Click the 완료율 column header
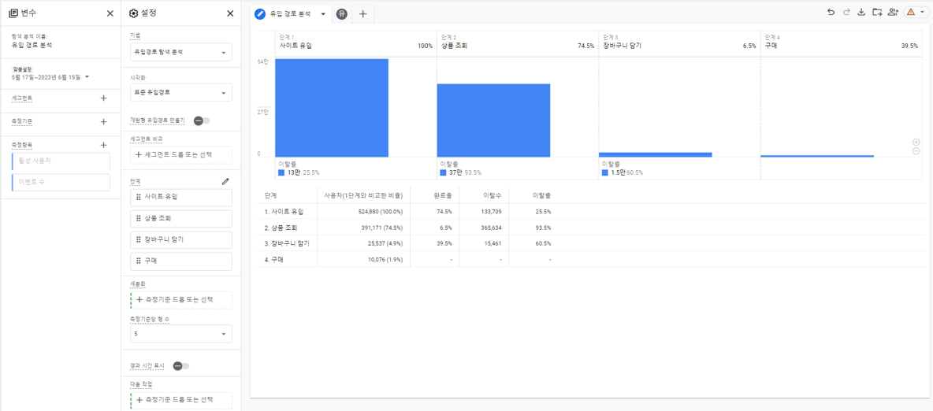The height and width of the screenshot is (411, 933). pyautogui.click(x=442, y=195)
